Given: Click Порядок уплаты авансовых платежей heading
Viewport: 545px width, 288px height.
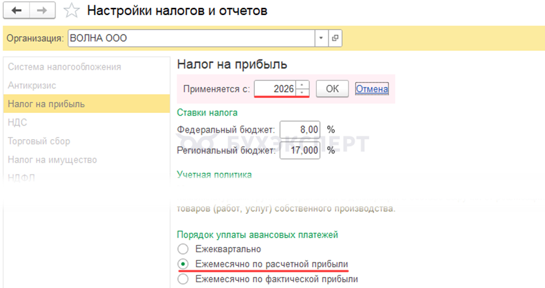Looking at the screenshot, I should coord(258,234).
